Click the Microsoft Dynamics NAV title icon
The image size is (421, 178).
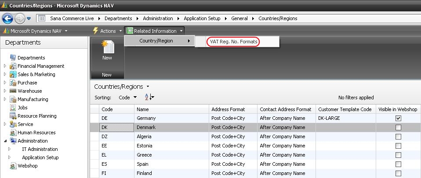(x=4, y=5)
